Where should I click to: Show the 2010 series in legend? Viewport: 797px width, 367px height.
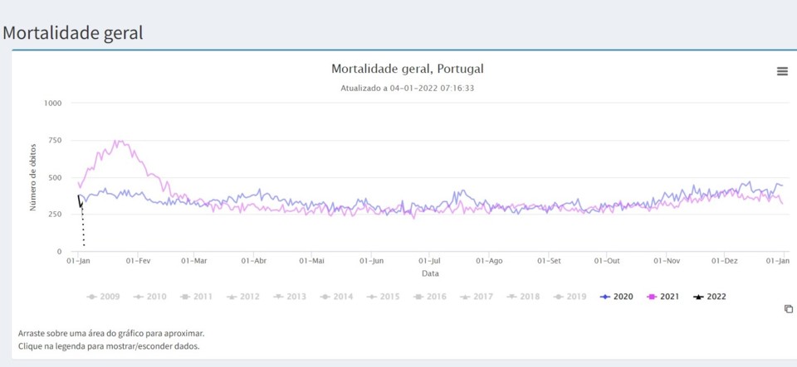(x=150, y=297)
